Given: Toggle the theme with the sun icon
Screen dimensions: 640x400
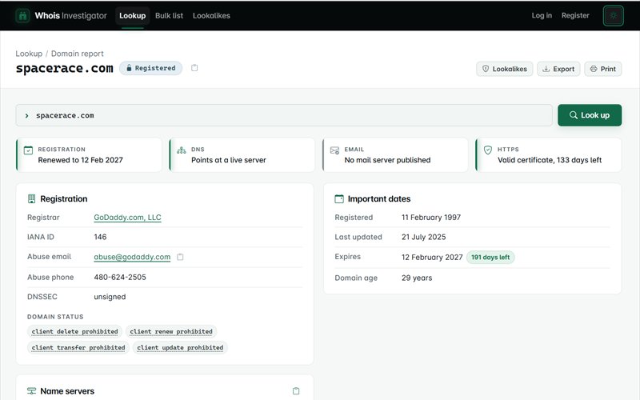Looking at the screenshot, I should (x=613, y=16).
